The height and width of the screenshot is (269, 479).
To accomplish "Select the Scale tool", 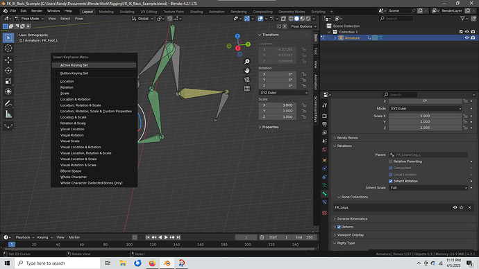I will (x=8, y=81).
